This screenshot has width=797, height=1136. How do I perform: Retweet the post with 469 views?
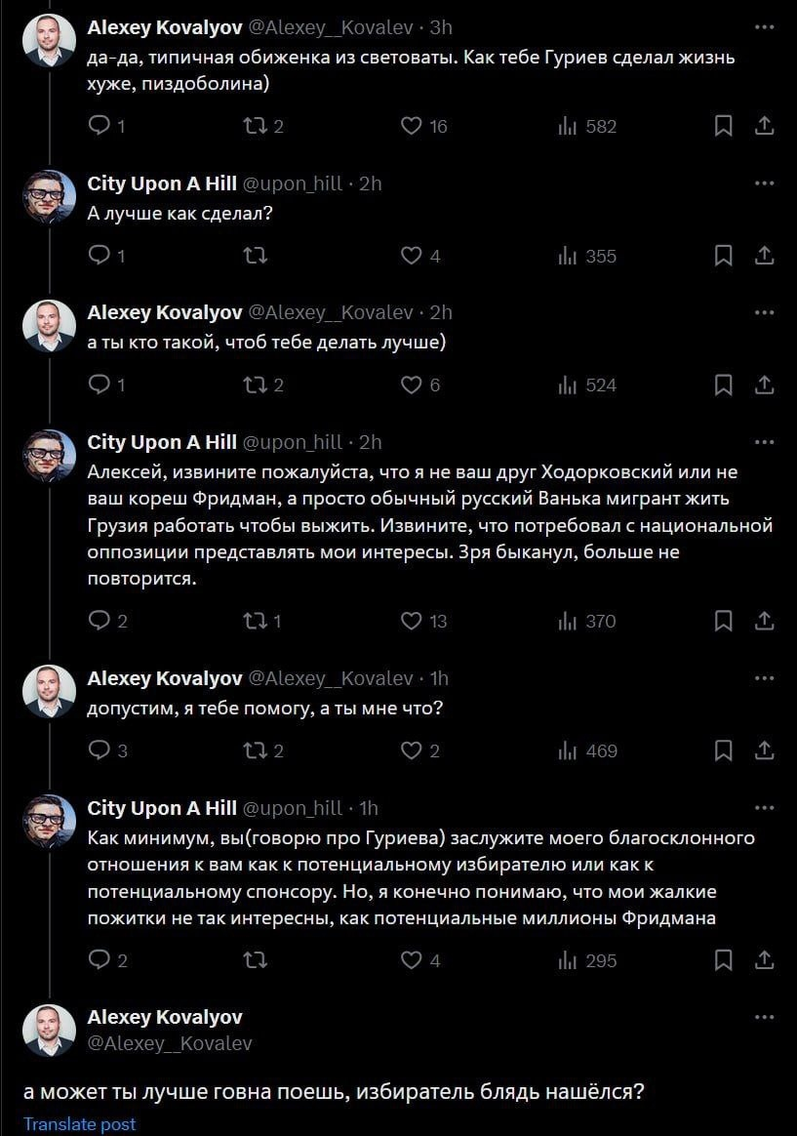(x=256, y=751)
